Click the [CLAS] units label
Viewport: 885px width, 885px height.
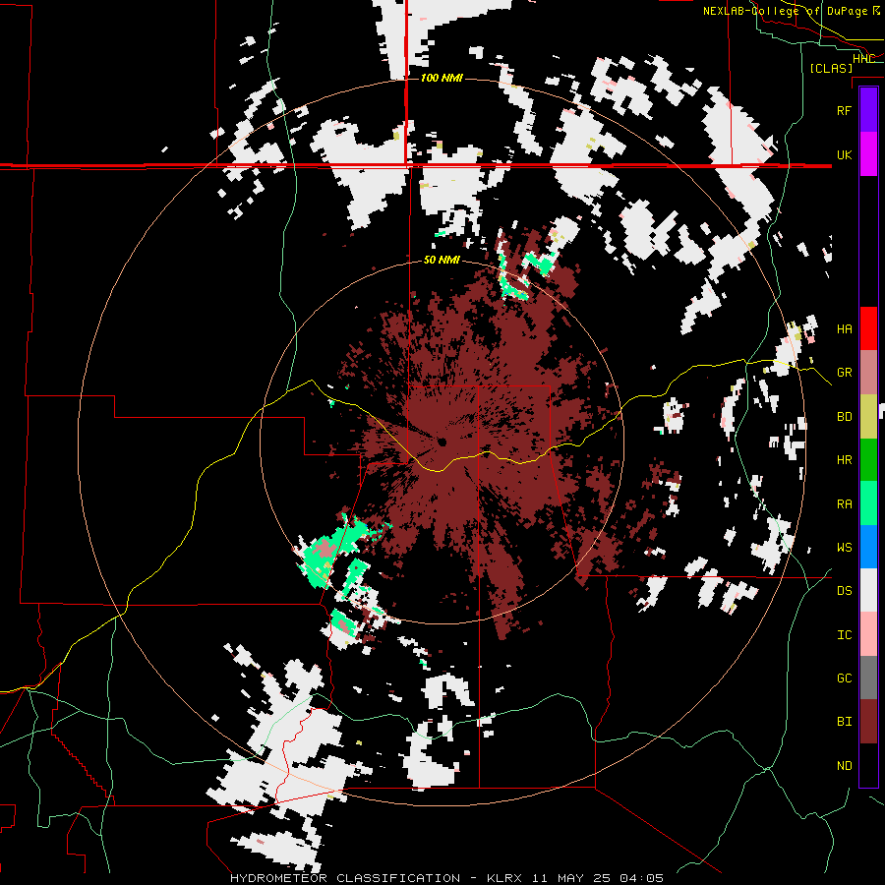click(831, 68)
